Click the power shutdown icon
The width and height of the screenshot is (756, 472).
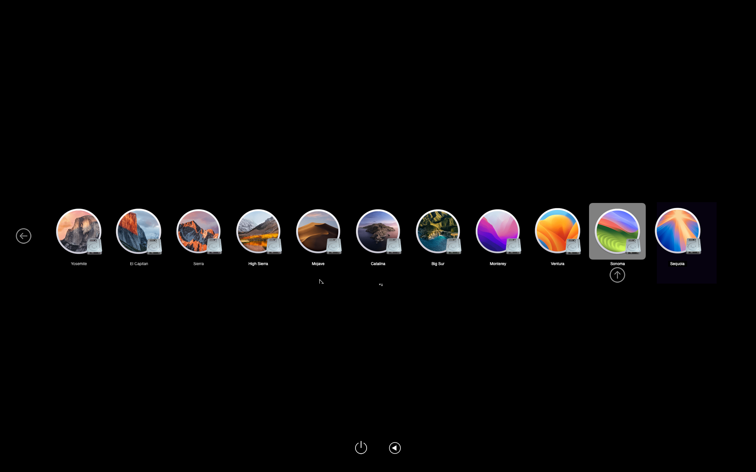pos(361,448)
